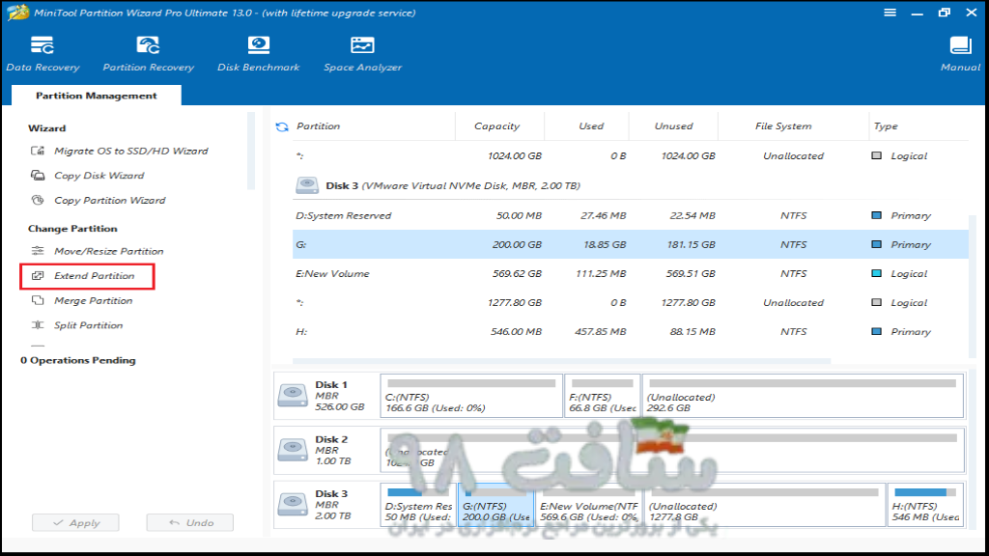Screen dimensions: 989x556
Task: Select Disk 2 icon in disk map
Action: 293,450
